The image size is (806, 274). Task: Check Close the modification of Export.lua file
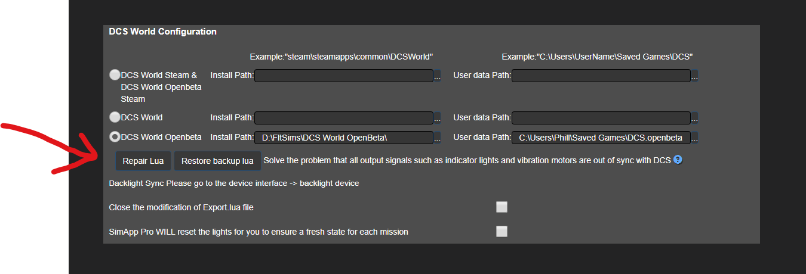(x=502, y=207)
